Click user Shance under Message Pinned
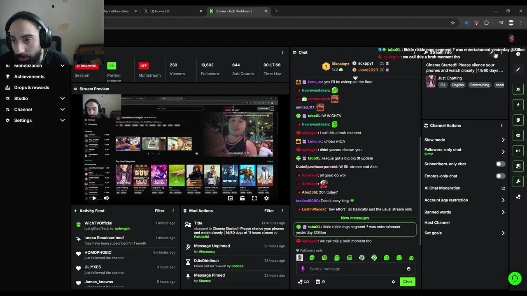The height and width of the screenshot is (296, 527). (205, 281)
